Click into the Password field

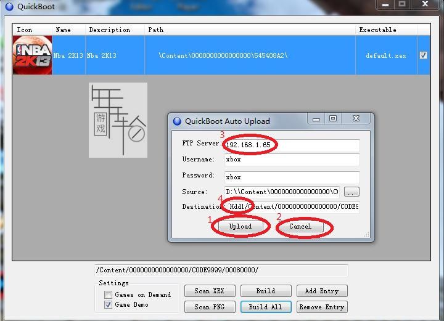point(292,177)
